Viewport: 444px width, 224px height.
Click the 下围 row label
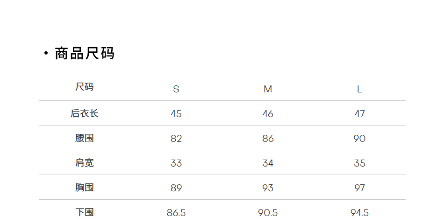(x=85, y=212)
